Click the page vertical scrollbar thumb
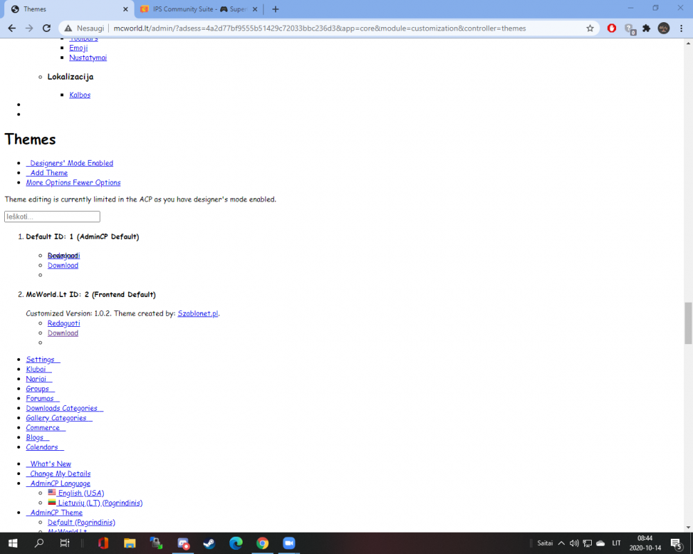This screenshot has height=554, width=693. (x=688, y=323)
